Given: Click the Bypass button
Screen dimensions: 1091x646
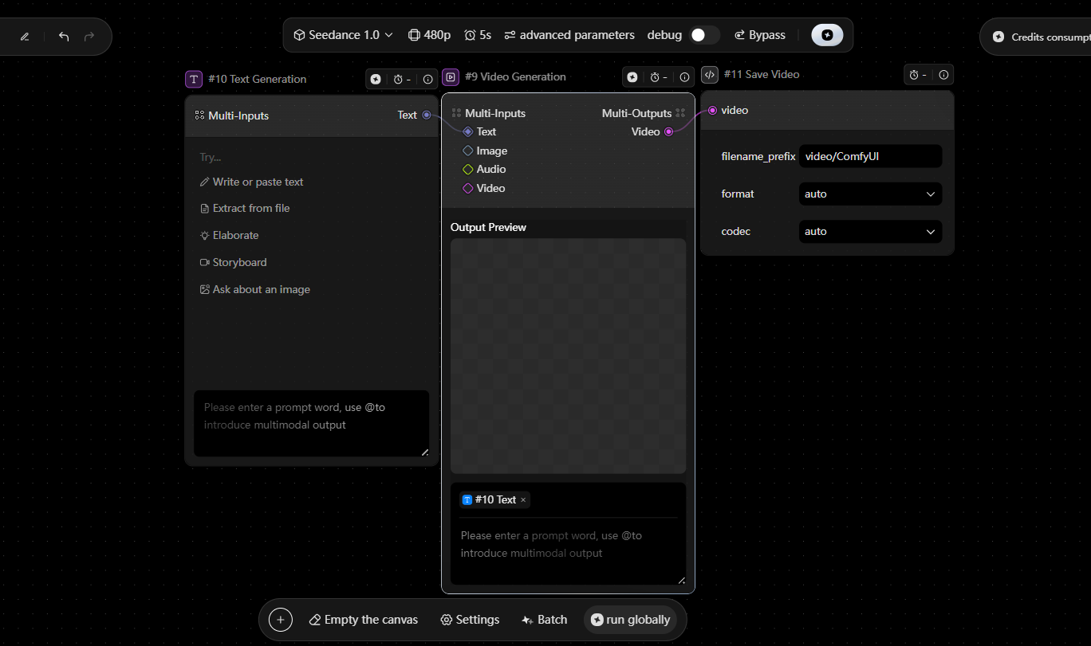Looking at the screenshot, I should 759,35.
